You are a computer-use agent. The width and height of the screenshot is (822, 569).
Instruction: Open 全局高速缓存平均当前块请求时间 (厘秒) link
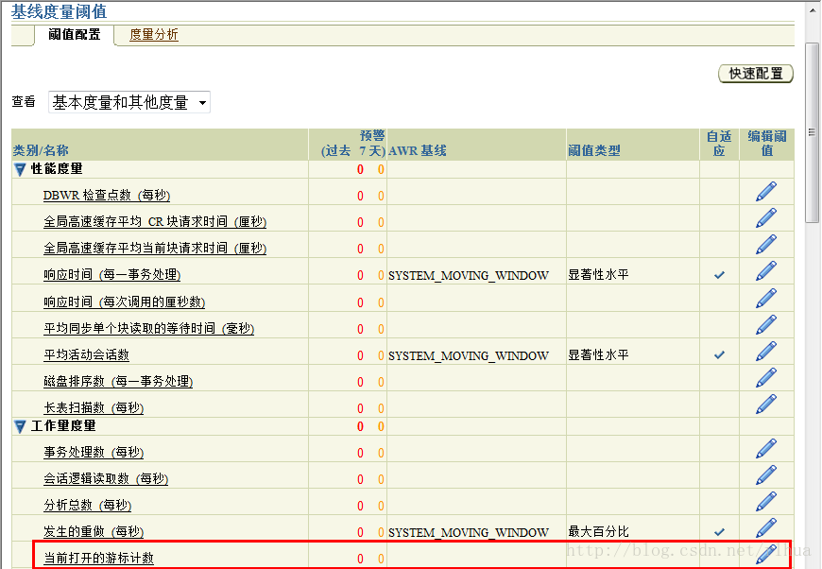155,248
